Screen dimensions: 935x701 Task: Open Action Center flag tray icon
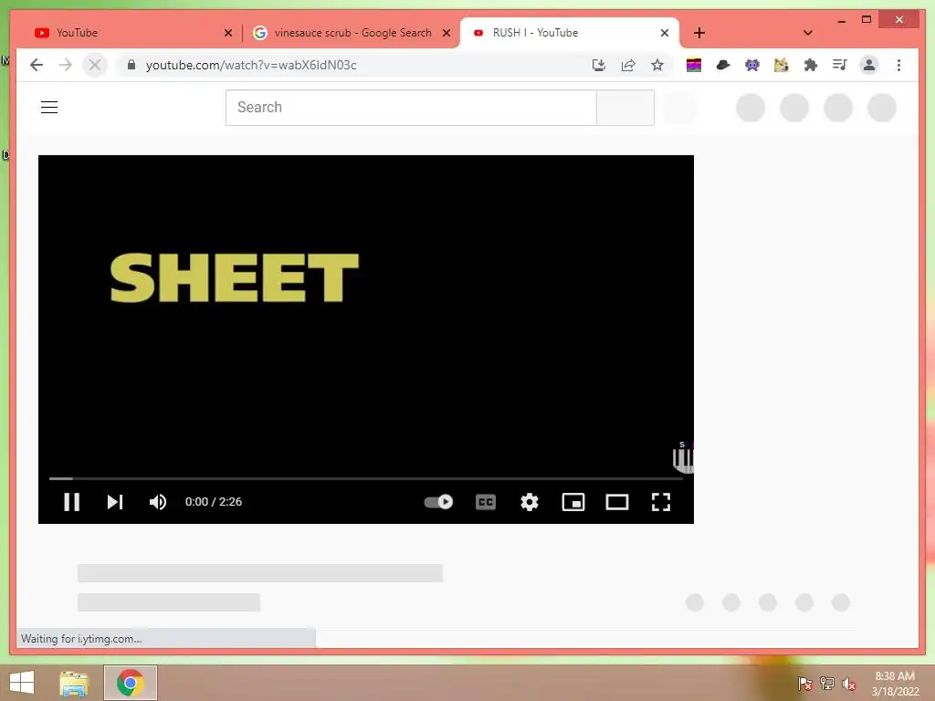point(804,683)
